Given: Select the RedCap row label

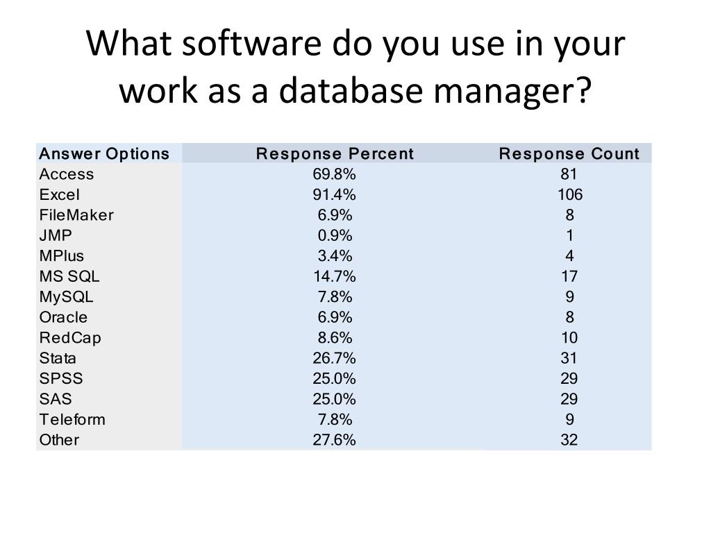Looking at the screenshot, I should 70,338.
